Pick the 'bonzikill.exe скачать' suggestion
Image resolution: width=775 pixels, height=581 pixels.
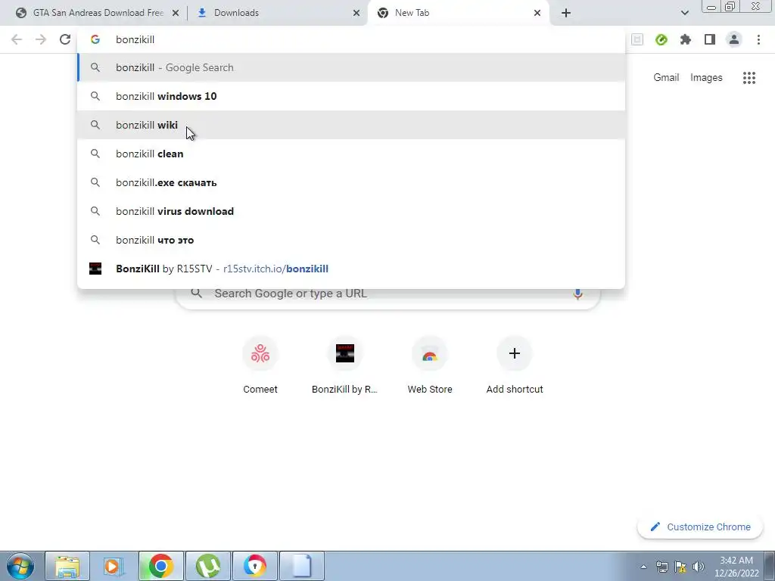pyautogui.click(x=351, y=182)
